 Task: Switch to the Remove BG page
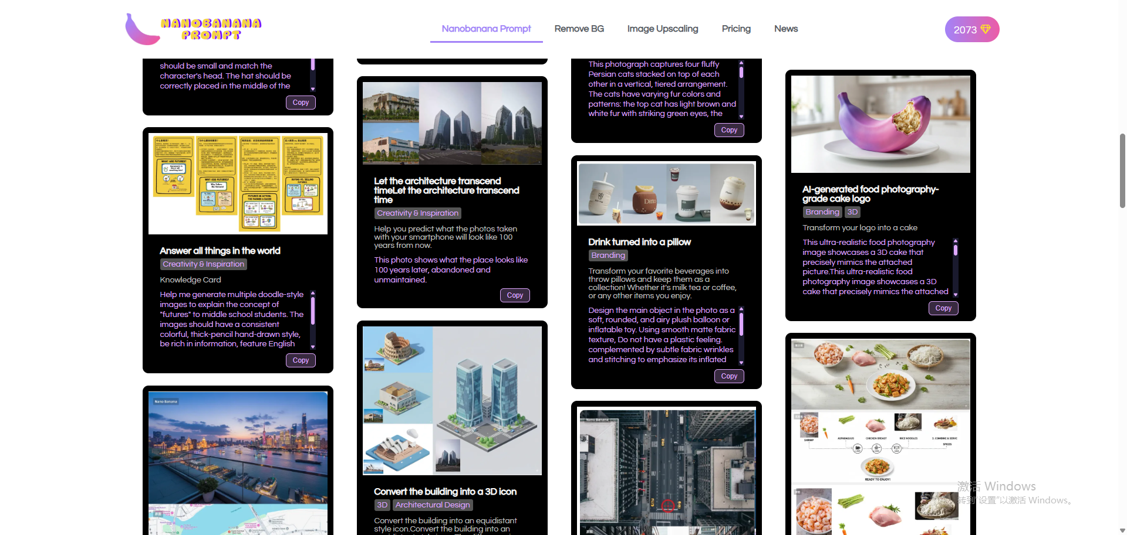[x=579, y=28]
